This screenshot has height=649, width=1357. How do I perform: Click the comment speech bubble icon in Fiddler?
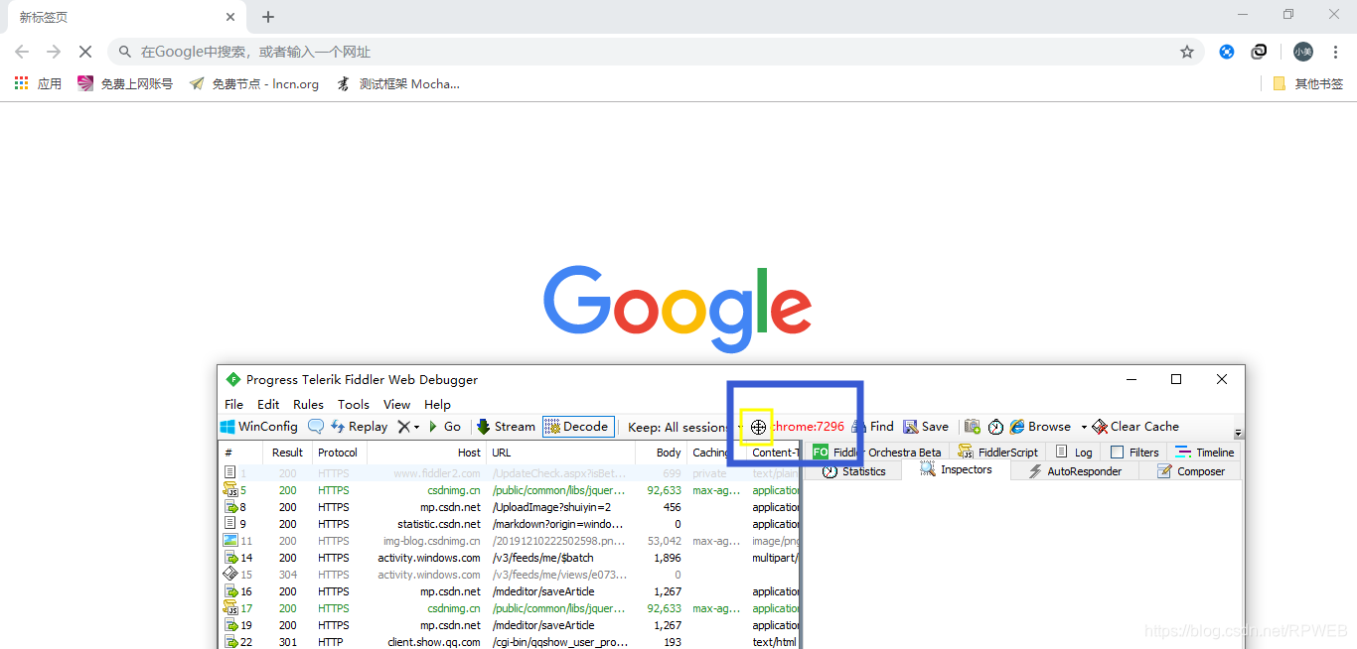[x=316, y=427]
